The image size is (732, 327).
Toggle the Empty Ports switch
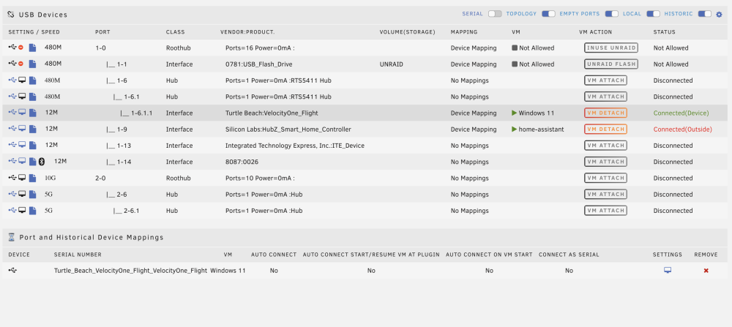pos(611,14)
